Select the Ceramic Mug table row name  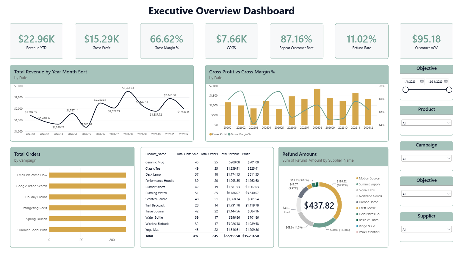point(155,162)
